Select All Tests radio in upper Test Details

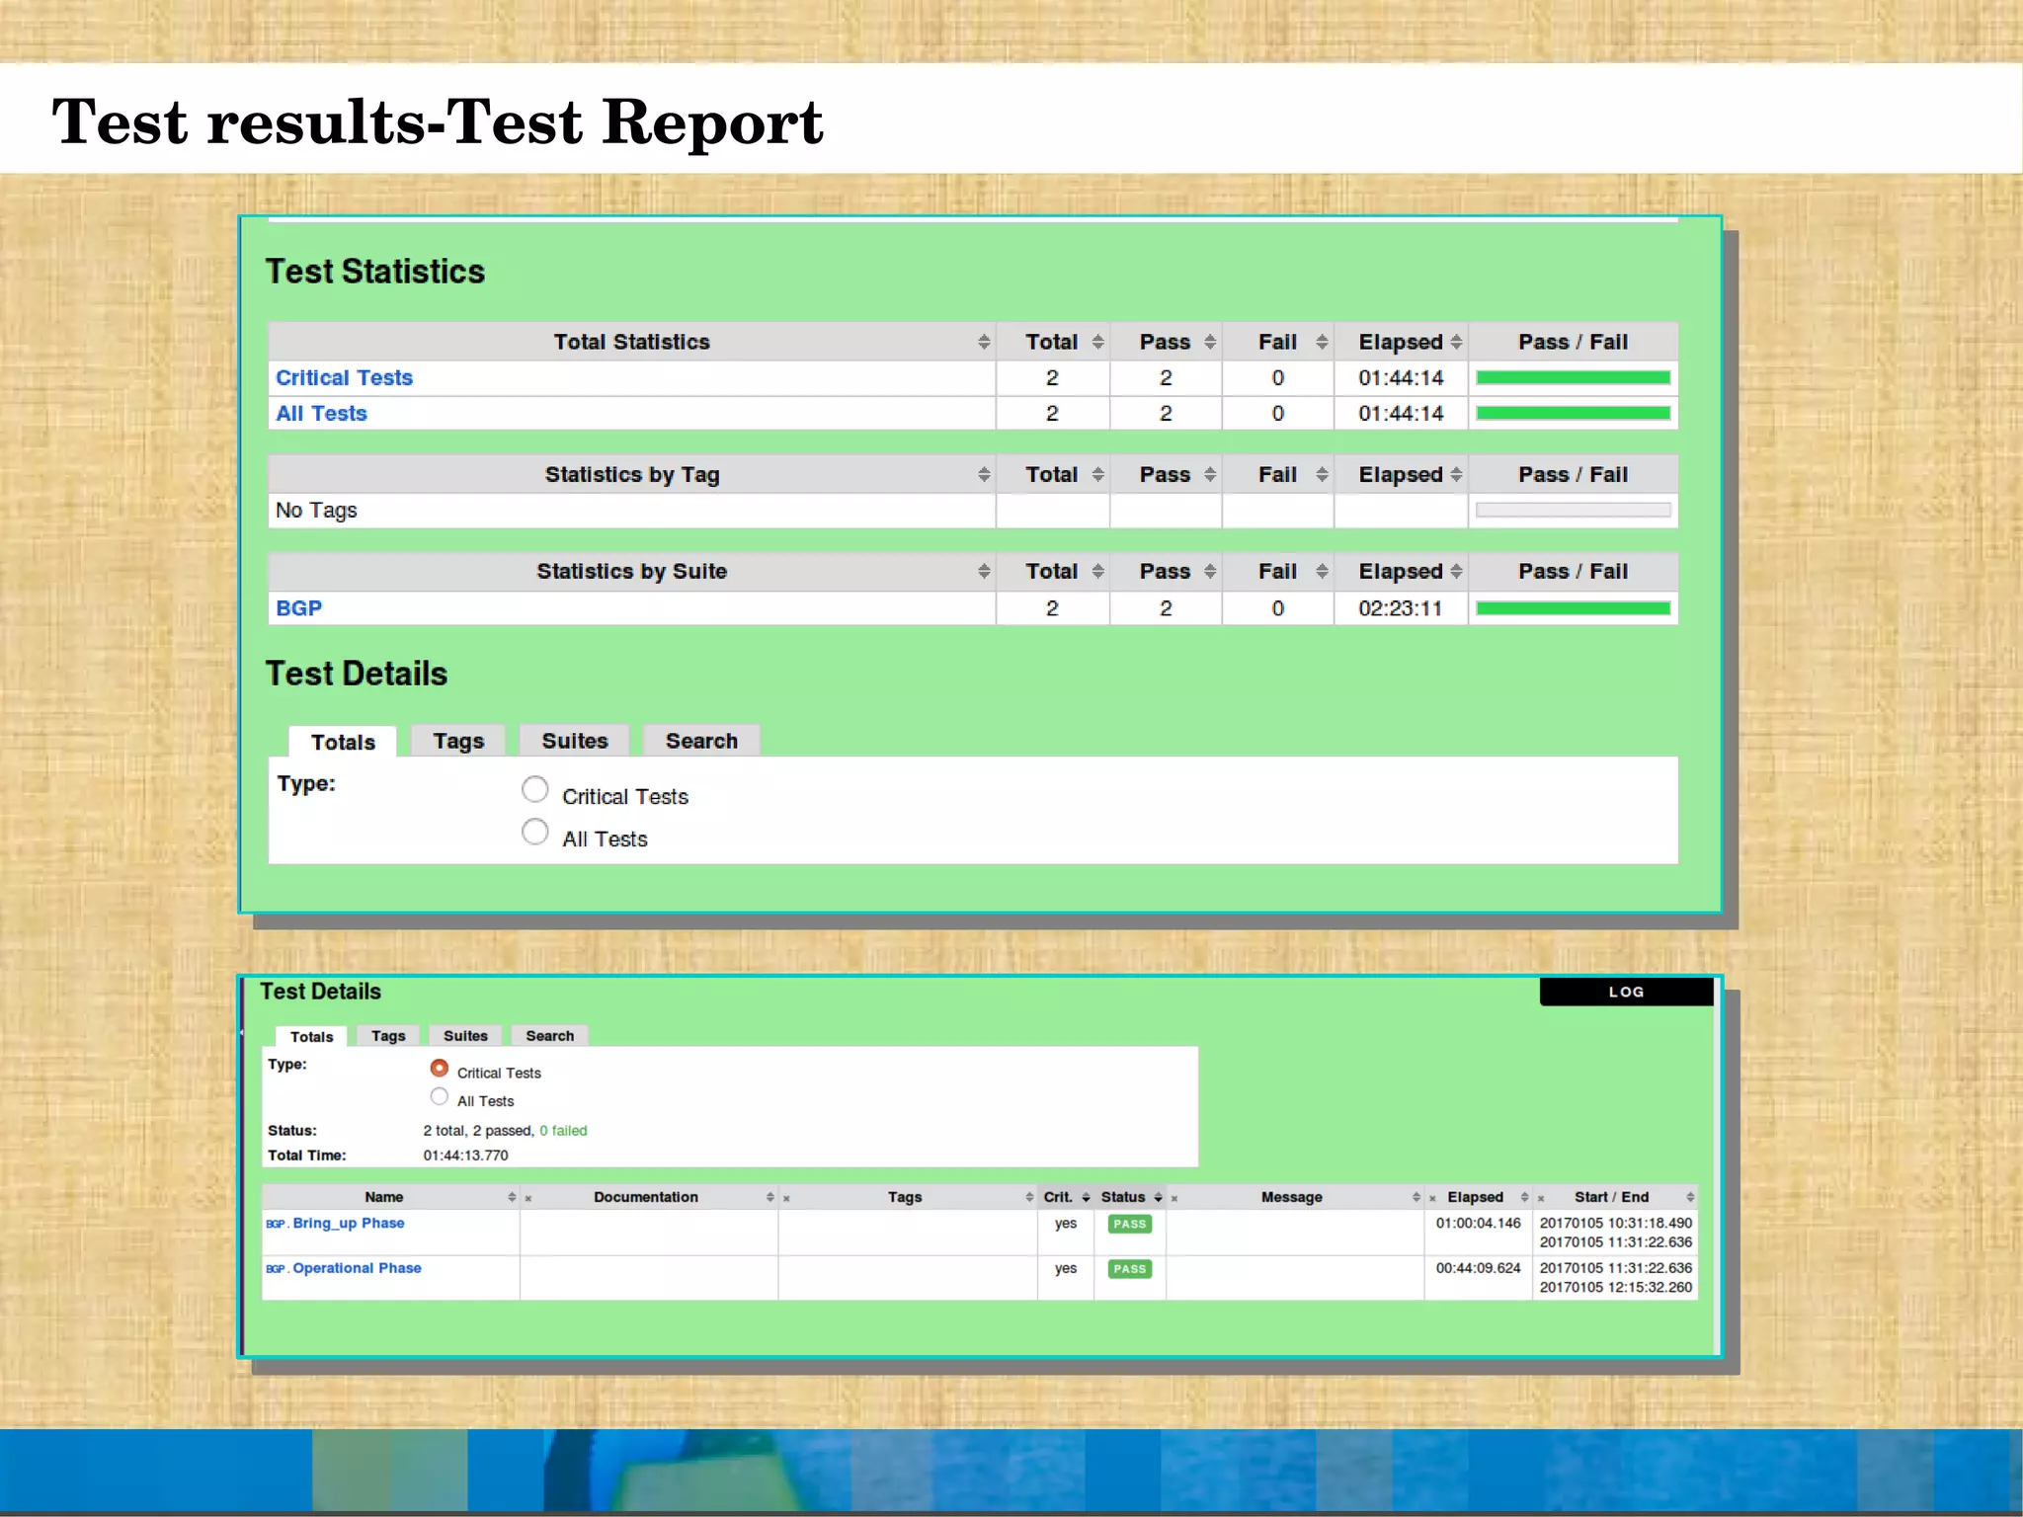pyautogui.click(x=534, y=833)
